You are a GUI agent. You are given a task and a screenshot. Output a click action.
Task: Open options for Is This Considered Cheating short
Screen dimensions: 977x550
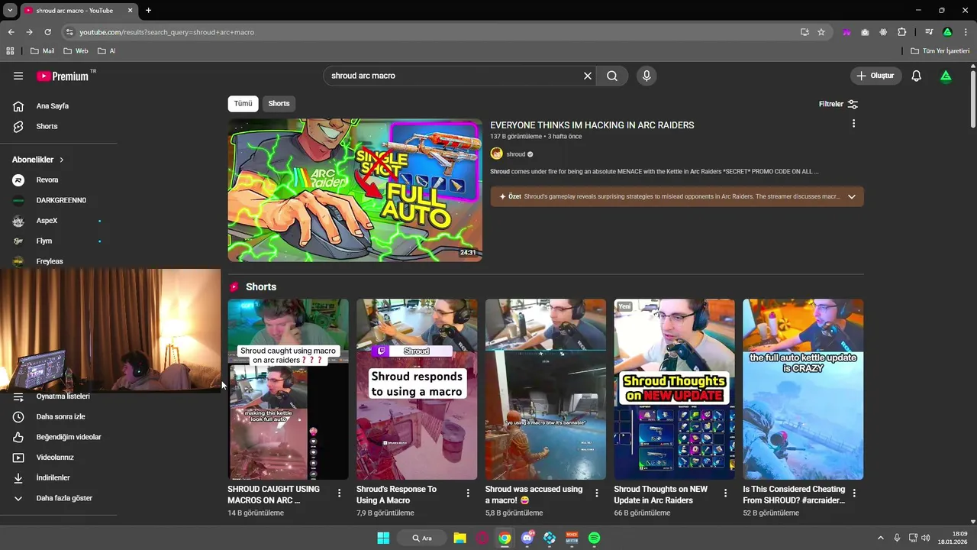854,493
